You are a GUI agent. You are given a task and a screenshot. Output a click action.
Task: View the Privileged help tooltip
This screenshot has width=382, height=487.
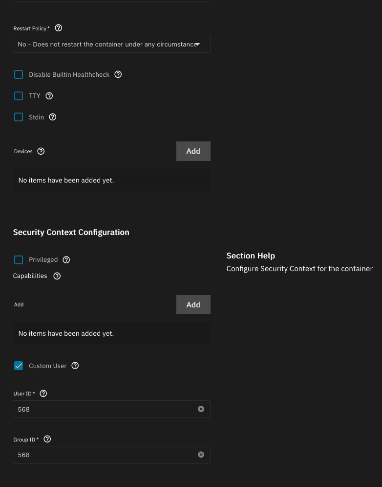(66, 259)
